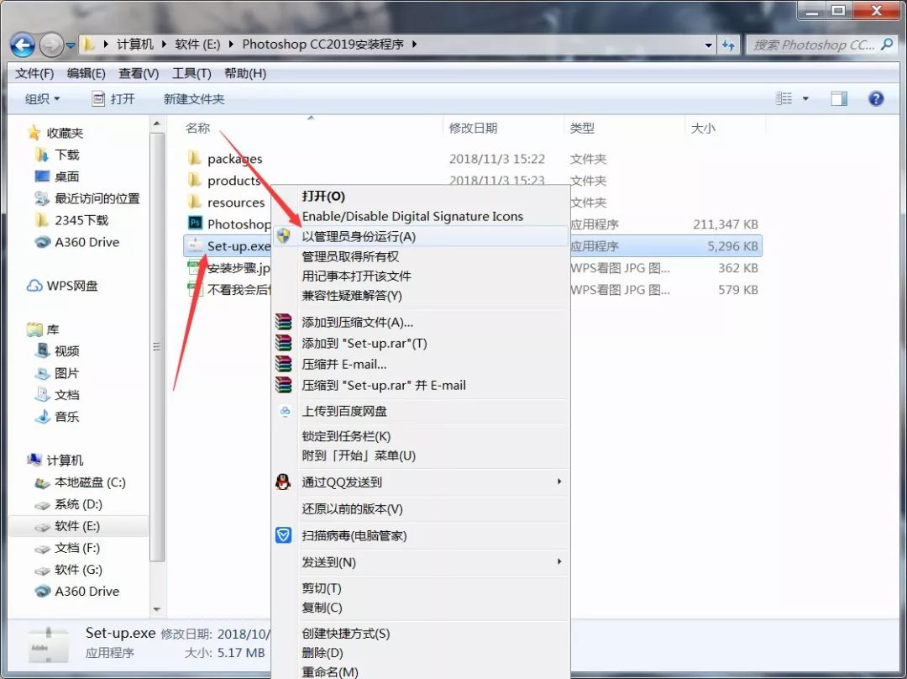Click the Back navigation arrow
907x679 pixels.
point(23,45)
